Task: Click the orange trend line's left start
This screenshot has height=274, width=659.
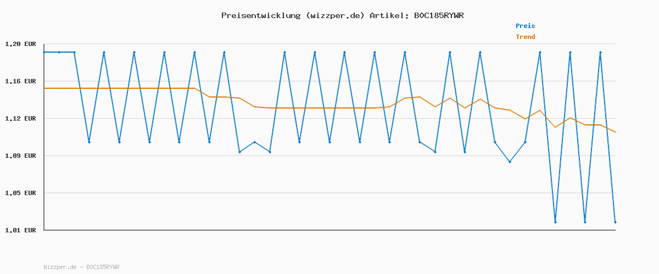Action: click(44, 88)
